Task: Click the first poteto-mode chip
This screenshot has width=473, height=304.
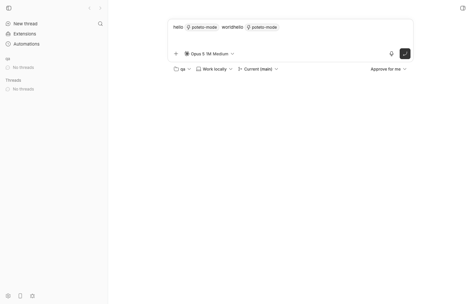Action: 202,27
